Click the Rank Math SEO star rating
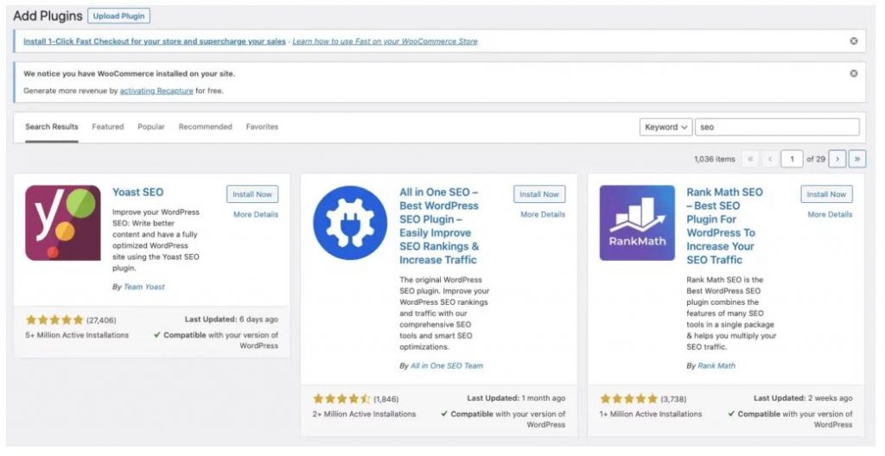This screenshot has height=456, width=885. (x=629, y=399)
